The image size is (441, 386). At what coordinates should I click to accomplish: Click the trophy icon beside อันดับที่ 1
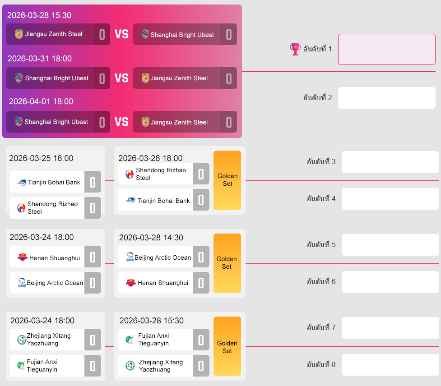tap(295, 49)
